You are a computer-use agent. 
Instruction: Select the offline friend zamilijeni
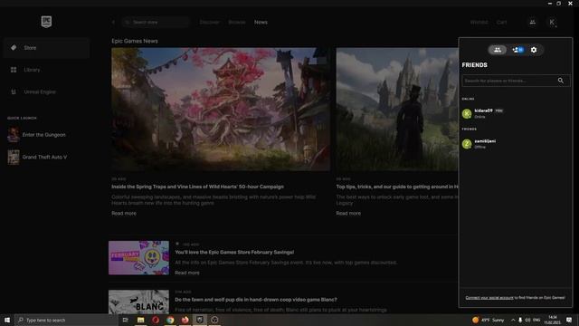pyautogui.click(x=515, y=144)
